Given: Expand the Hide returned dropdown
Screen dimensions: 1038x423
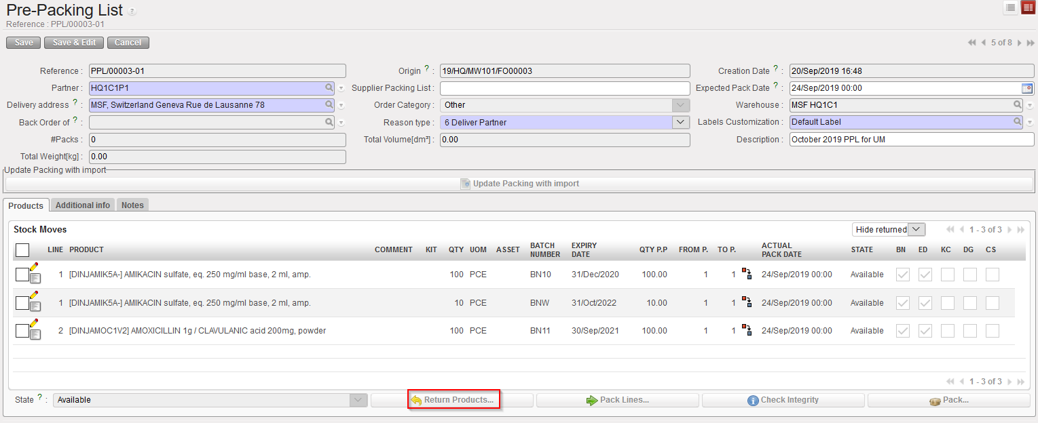Looking at the screenshot, I should [916, 230].
